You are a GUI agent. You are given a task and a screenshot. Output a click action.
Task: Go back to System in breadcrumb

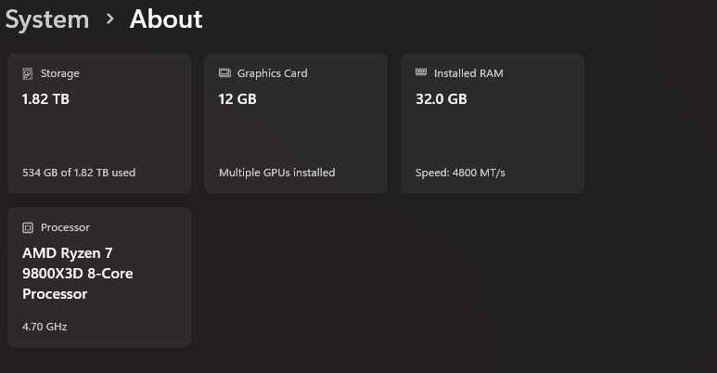point(46,19)
